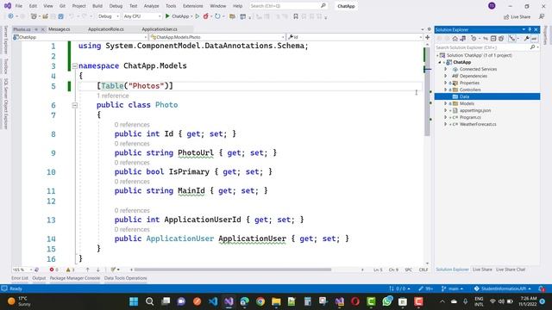Collapse the Photo class code block

click(75, 105)
